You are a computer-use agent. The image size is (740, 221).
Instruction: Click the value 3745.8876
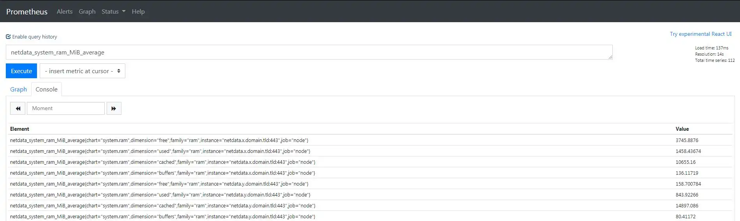point(687,140)
